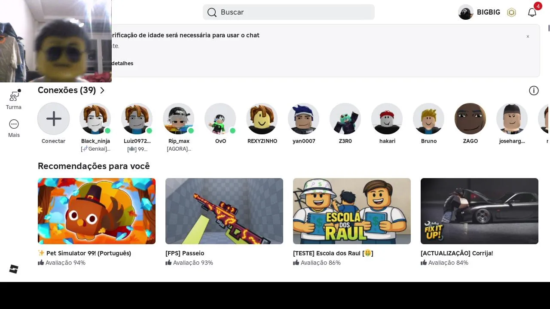Screen dimensions: 550x309
Task: Click Pet Simulator 99! (Português) title
Action: coord(85,253)
